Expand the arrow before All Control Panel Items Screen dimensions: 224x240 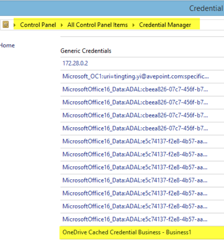(62, 25)
